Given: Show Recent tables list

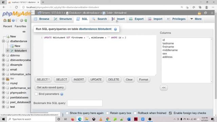Looking at the screenshot, I should point(7,26).
